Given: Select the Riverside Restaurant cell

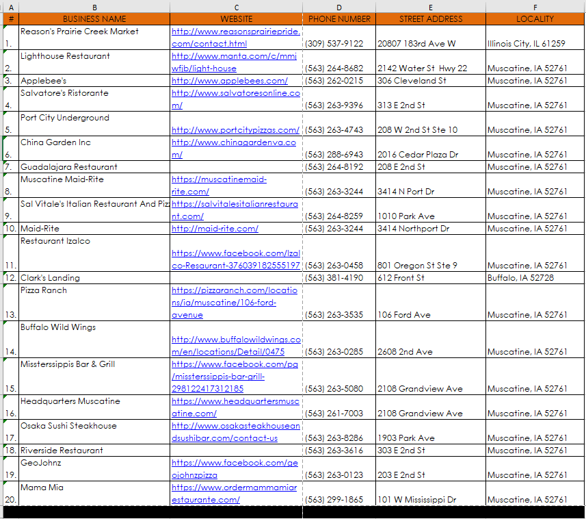Looking at the screenshot, I should coord(94,450).
